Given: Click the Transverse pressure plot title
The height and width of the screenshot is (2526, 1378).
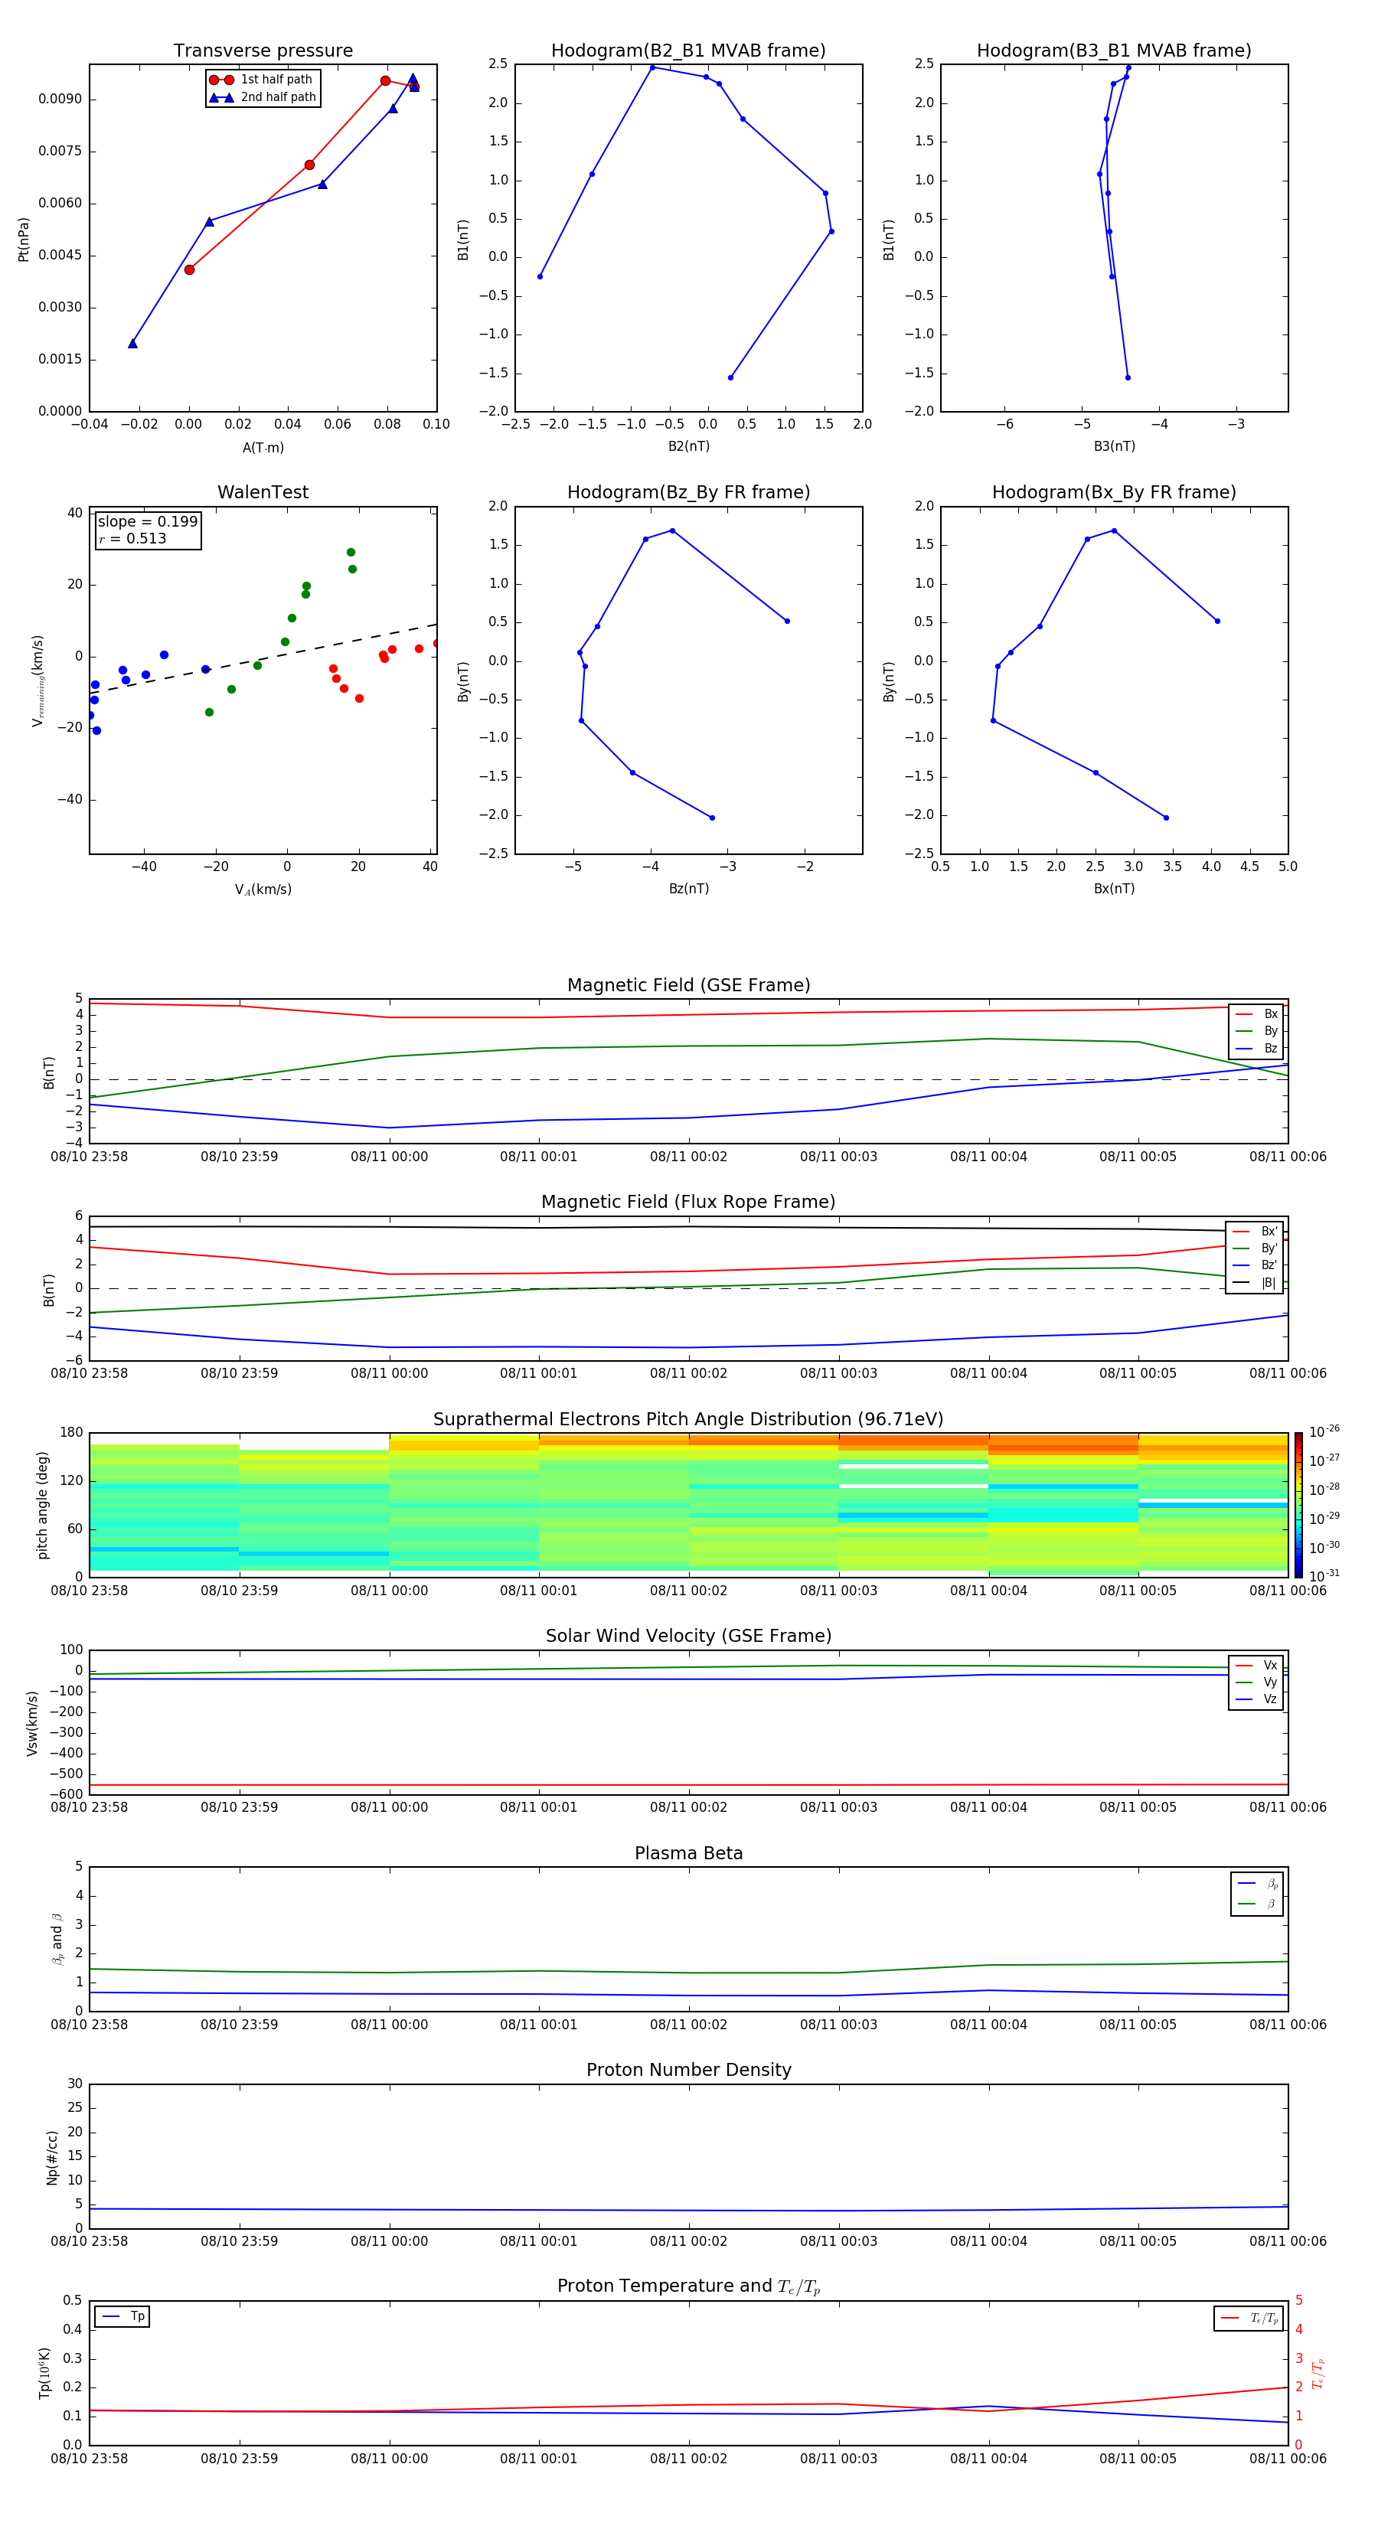Looking at the screenshot, I should (263, 50).
